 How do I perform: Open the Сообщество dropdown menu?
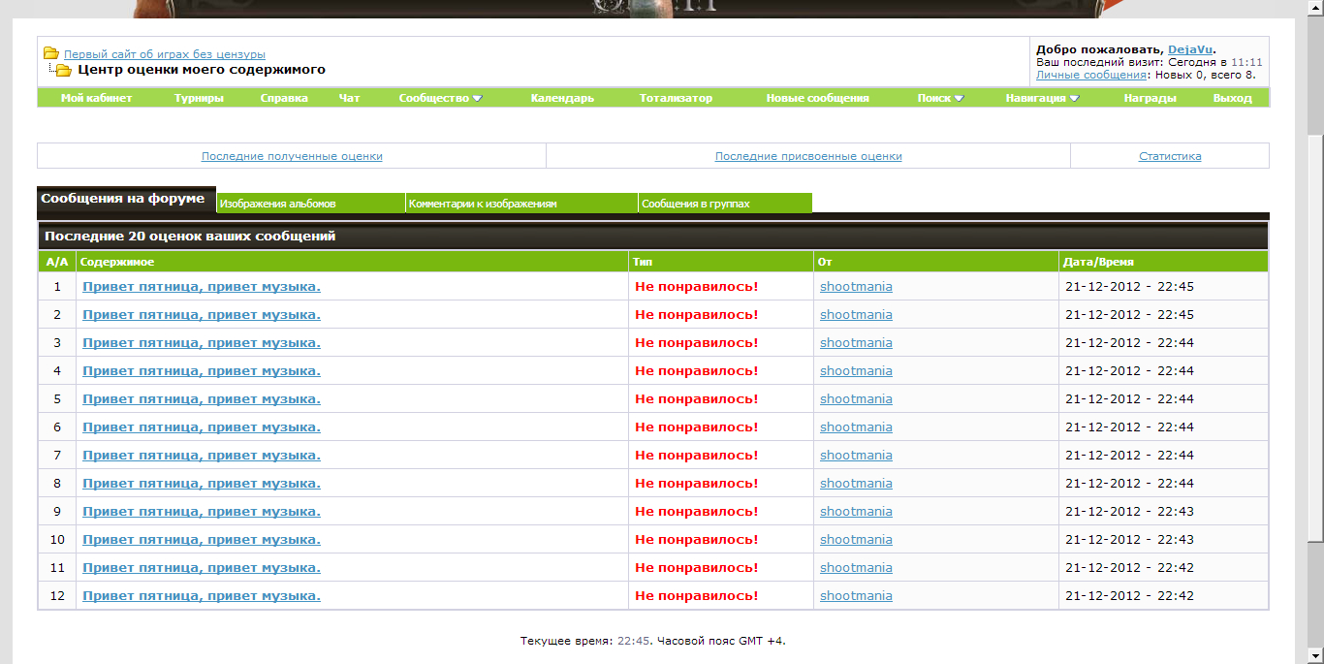pyautogui.click(x=440, y=98)
